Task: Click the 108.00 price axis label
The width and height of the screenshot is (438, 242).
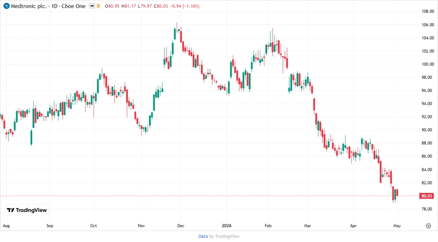Action: pos(428,12)
